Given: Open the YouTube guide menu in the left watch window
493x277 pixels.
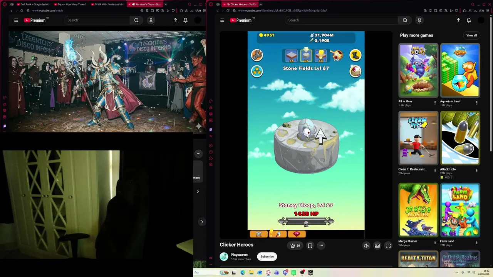Looking at the screenshot, I should (16, 20).
